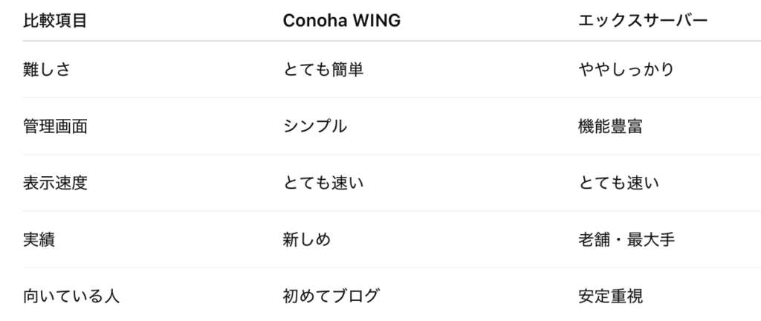Click the 難しさ row label

47,70
